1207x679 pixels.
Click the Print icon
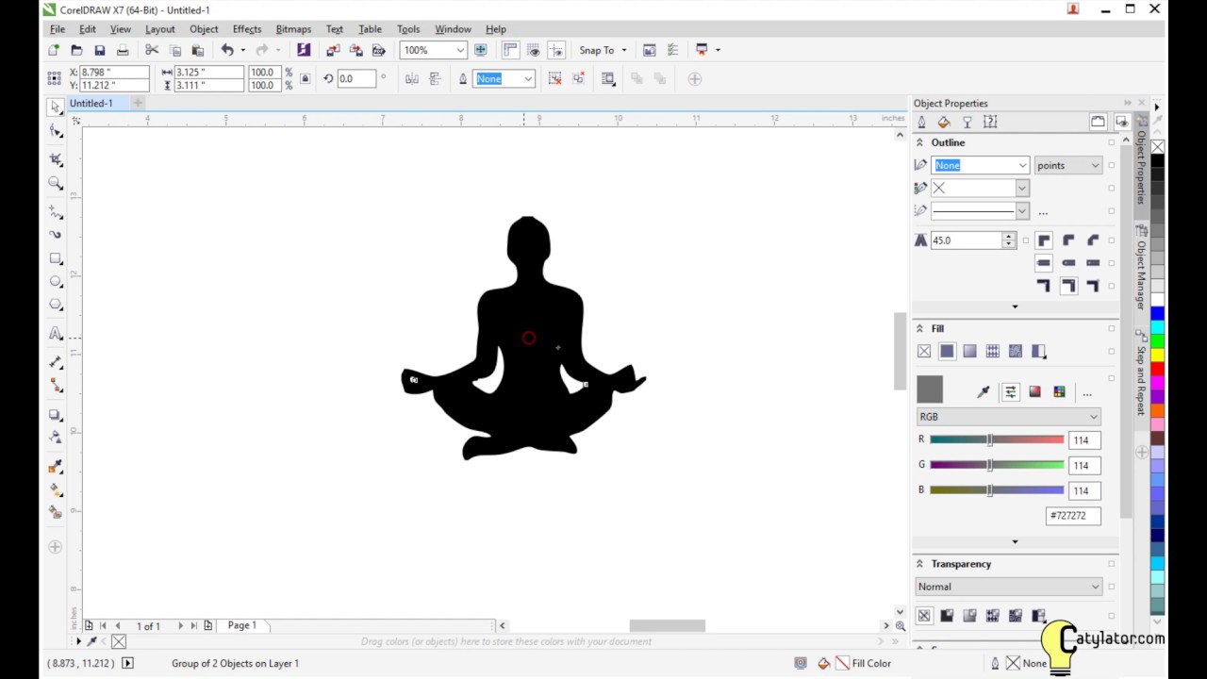tap(122, 50)
